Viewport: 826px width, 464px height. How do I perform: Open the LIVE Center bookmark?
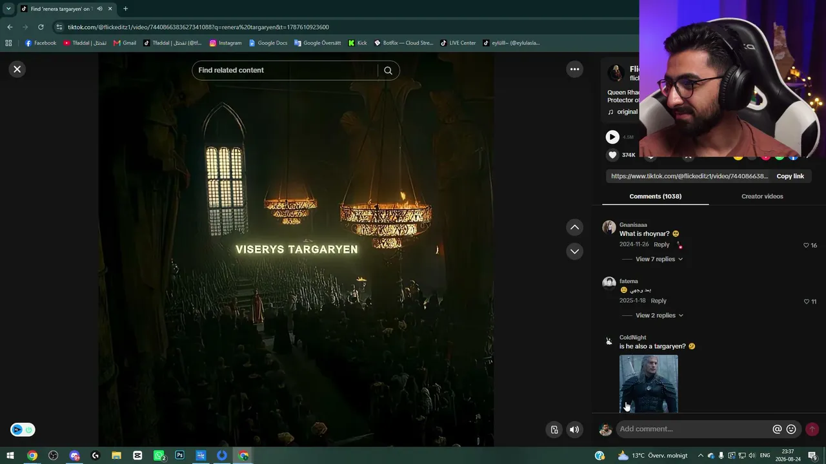tap(458, 43)
